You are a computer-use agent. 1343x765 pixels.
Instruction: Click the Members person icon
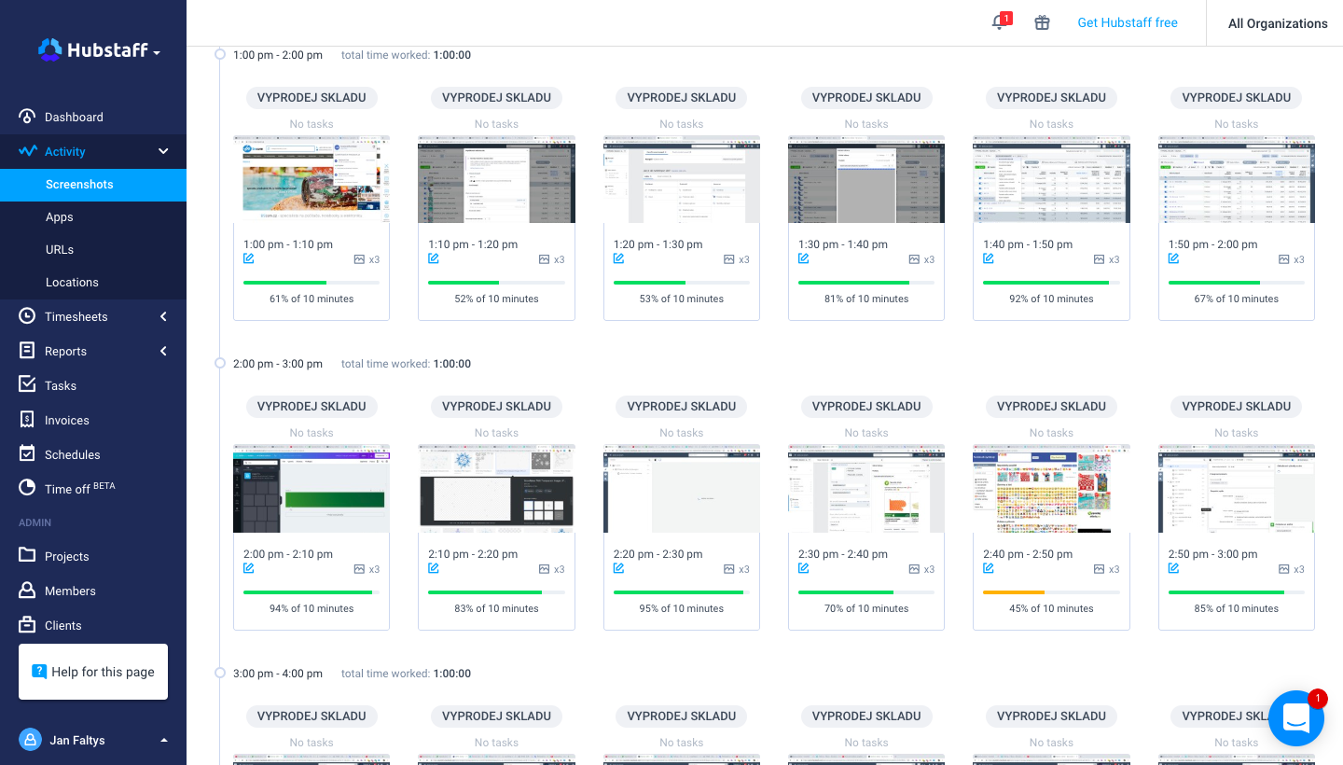[27, 591]
